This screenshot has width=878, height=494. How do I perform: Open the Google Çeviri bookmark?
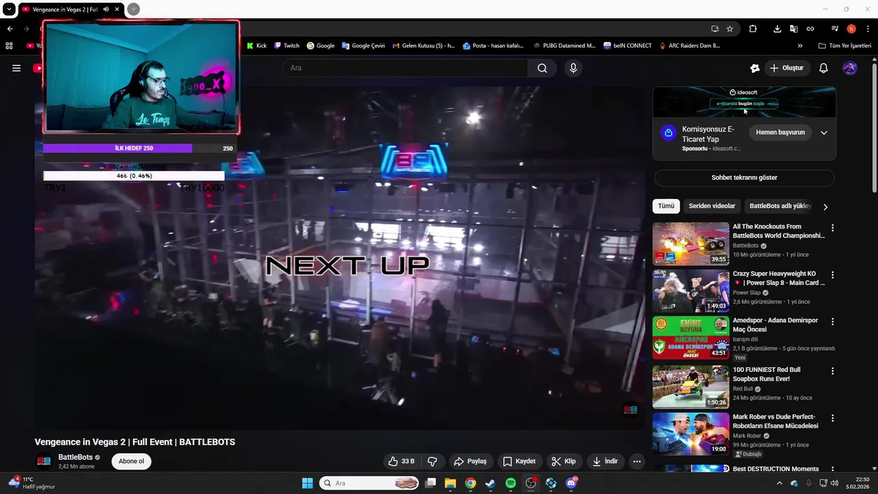pos(363,46)
